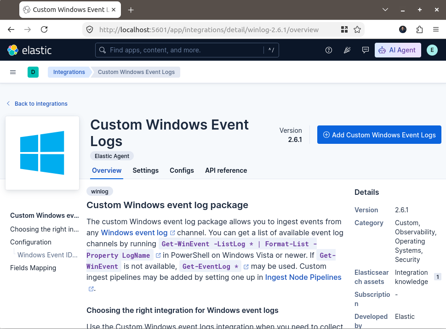Open the space selector D badge

pos(33,72)
